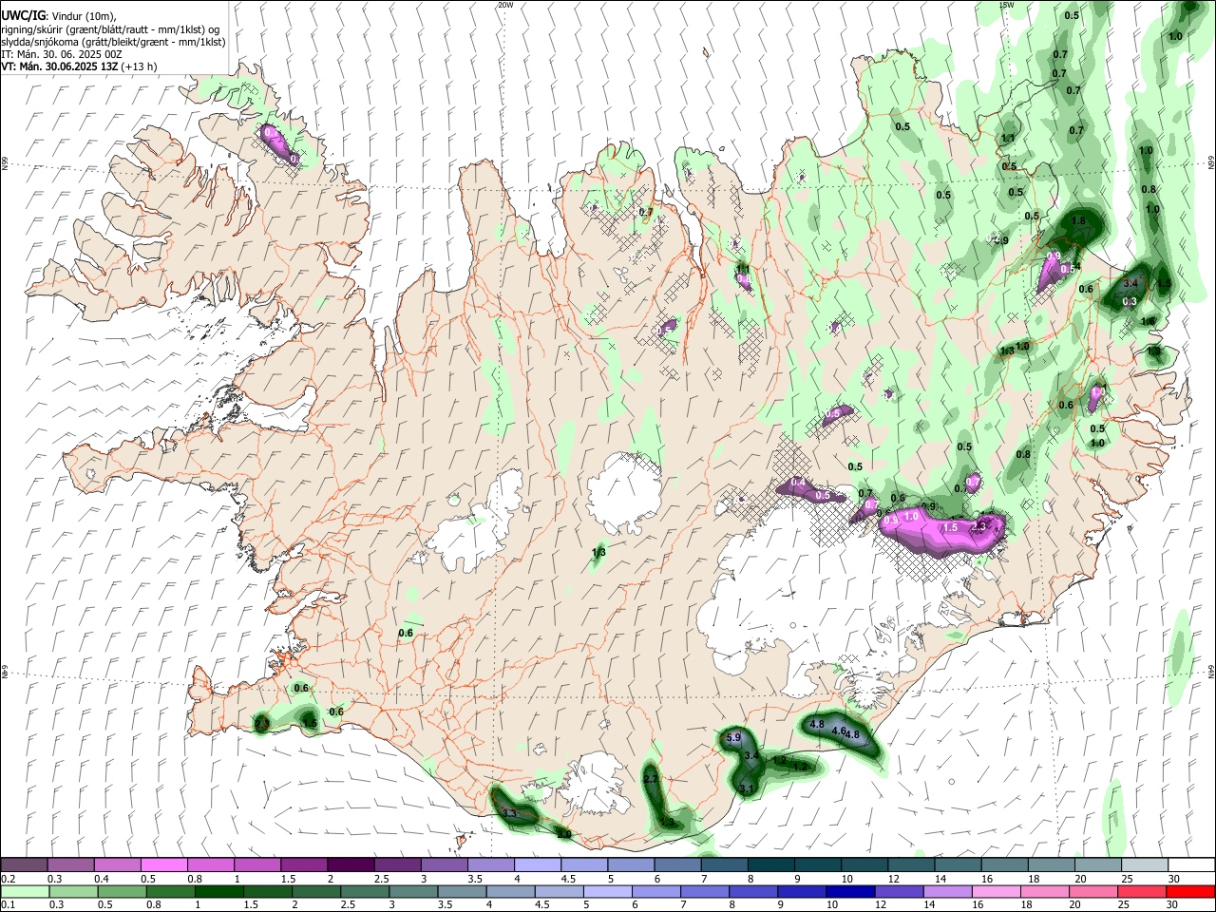Select the line starting with 'slydda/snjókoma'

(x=113, y=42)
